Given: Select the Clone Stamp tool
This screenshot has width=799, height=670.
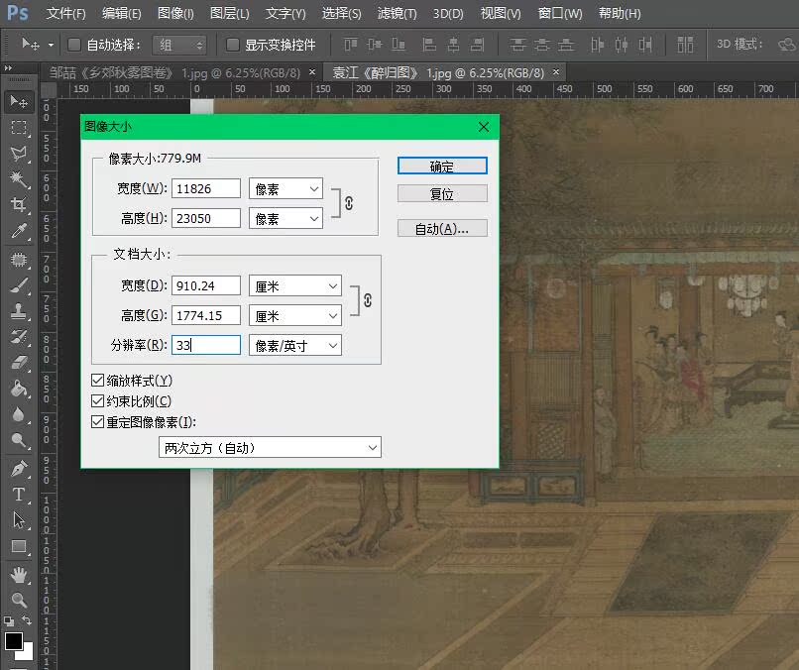Looking at the screenshot, I should pyautogui.click(x=19, y=311).
